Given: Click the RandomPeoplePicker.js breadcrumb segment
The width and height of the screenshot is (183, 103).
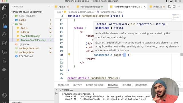Looking at the screenshot, I should coord(80,12).
